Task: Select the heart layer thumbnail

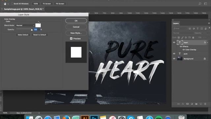Action: coord(180,43)
